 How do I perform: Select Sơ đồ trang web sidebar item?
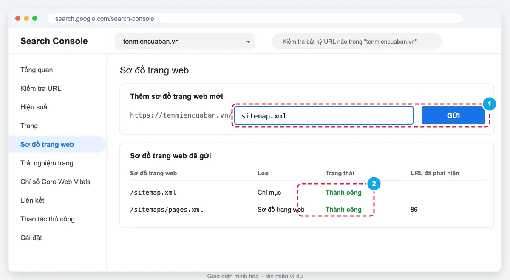pos(57,144)
